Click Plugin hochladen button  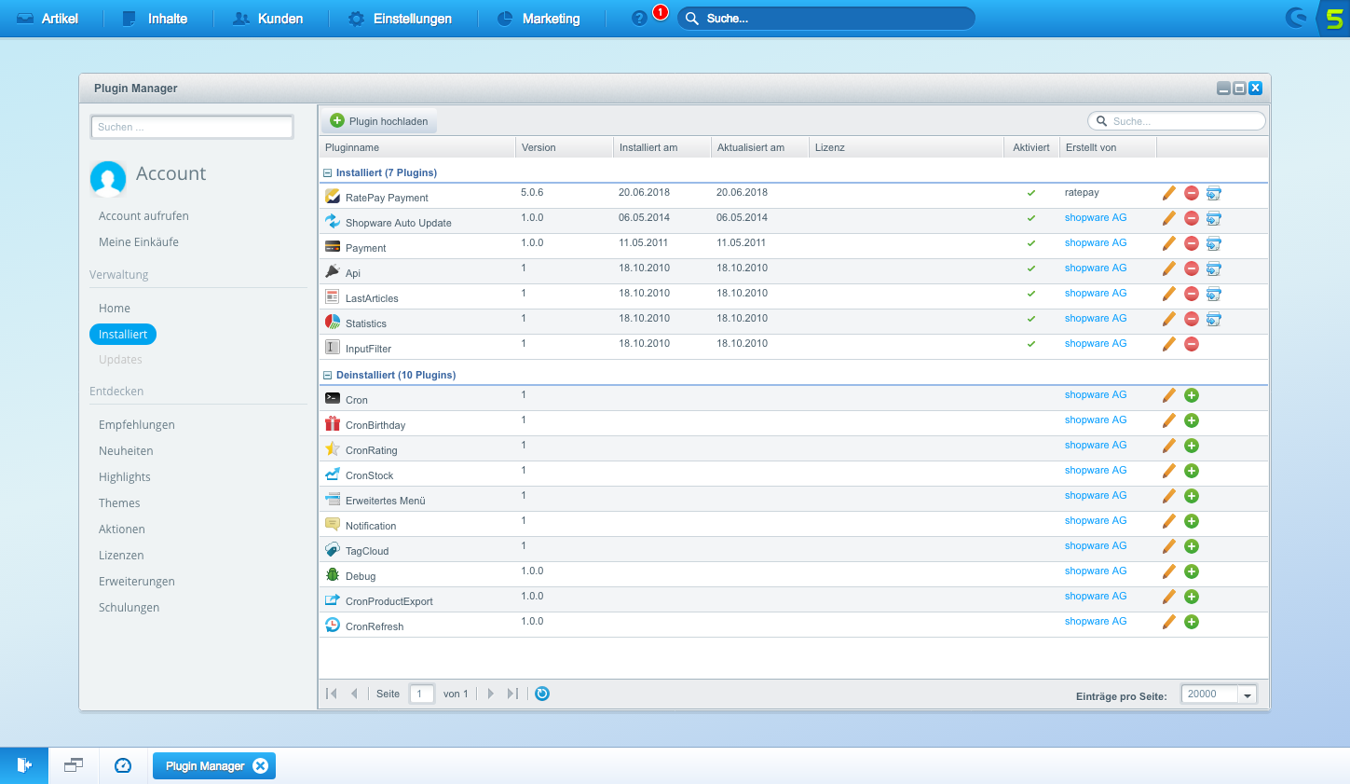[380, 121]
